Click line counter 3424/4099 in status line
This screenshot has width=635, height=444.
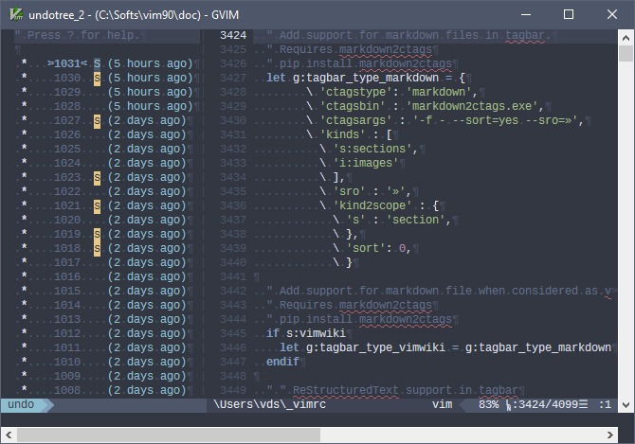pos(548,404)
